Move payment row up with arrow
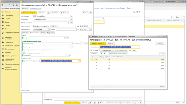187x105 pixels. click(102, 54)
